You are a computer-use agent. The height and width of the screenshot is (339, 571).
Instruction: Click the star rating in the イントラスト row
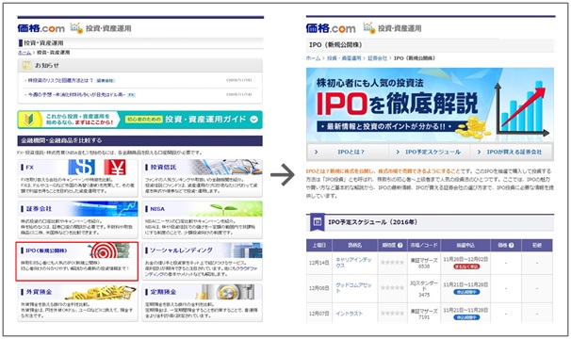pos(392,314)
